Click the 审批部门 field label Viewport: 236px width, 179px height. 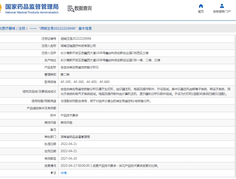point(50,137)
